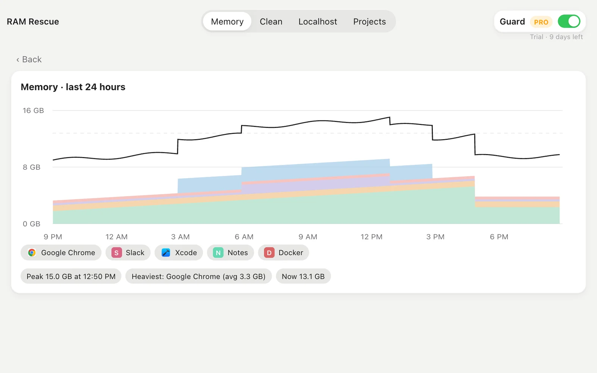The width and height of the screenshot is (597, 373).
Task: Click the 3 AM time label
Action: coord(180,237)
